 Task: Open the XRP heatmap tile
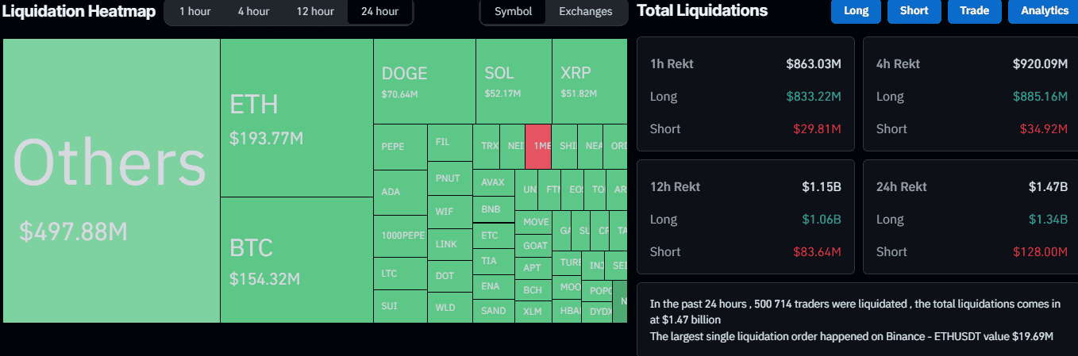pyautogui.click(x=588, y=82)
